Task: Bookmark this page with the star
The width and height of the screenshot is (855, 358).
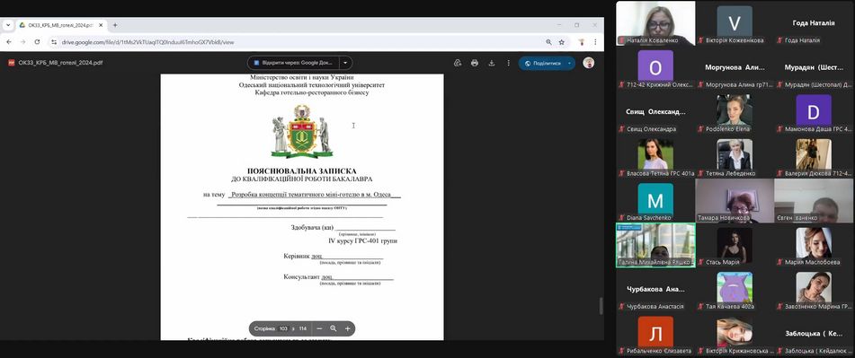Action: coord(562,41)
